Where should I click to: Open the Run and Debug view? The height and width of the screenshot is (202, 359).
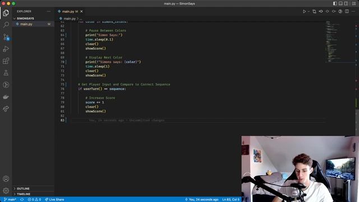coord(6,49)
